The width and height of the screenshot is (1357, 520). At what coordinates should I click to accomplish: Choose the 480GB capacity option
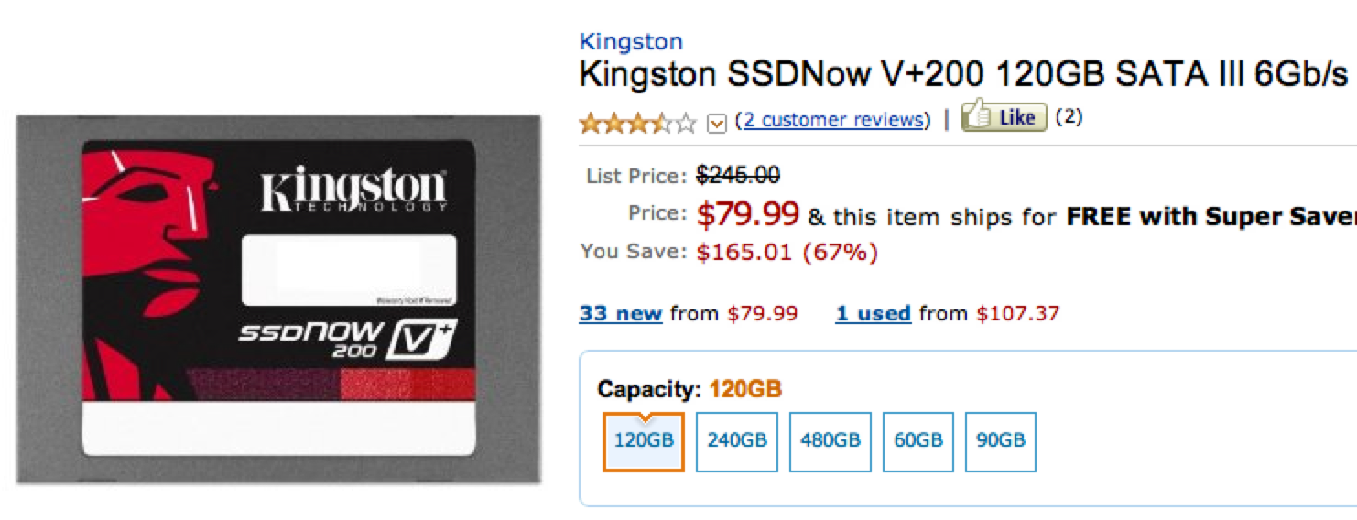coord(830,441)
